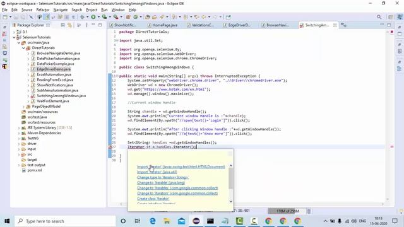This screenshot has height=227, width=404.
Task: Click Collapse All in Package Explorer
Action: [63, 25]
